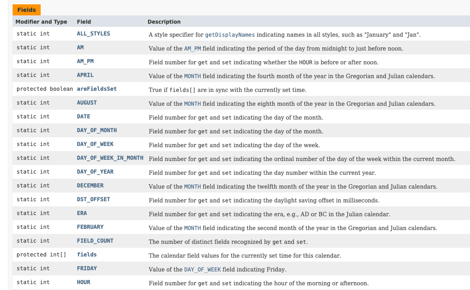Image resolution: width=470 pixels, height=290 pixels.
Task: Open the DAY_OF_YEAR field link
Action: tap(95, 172)
